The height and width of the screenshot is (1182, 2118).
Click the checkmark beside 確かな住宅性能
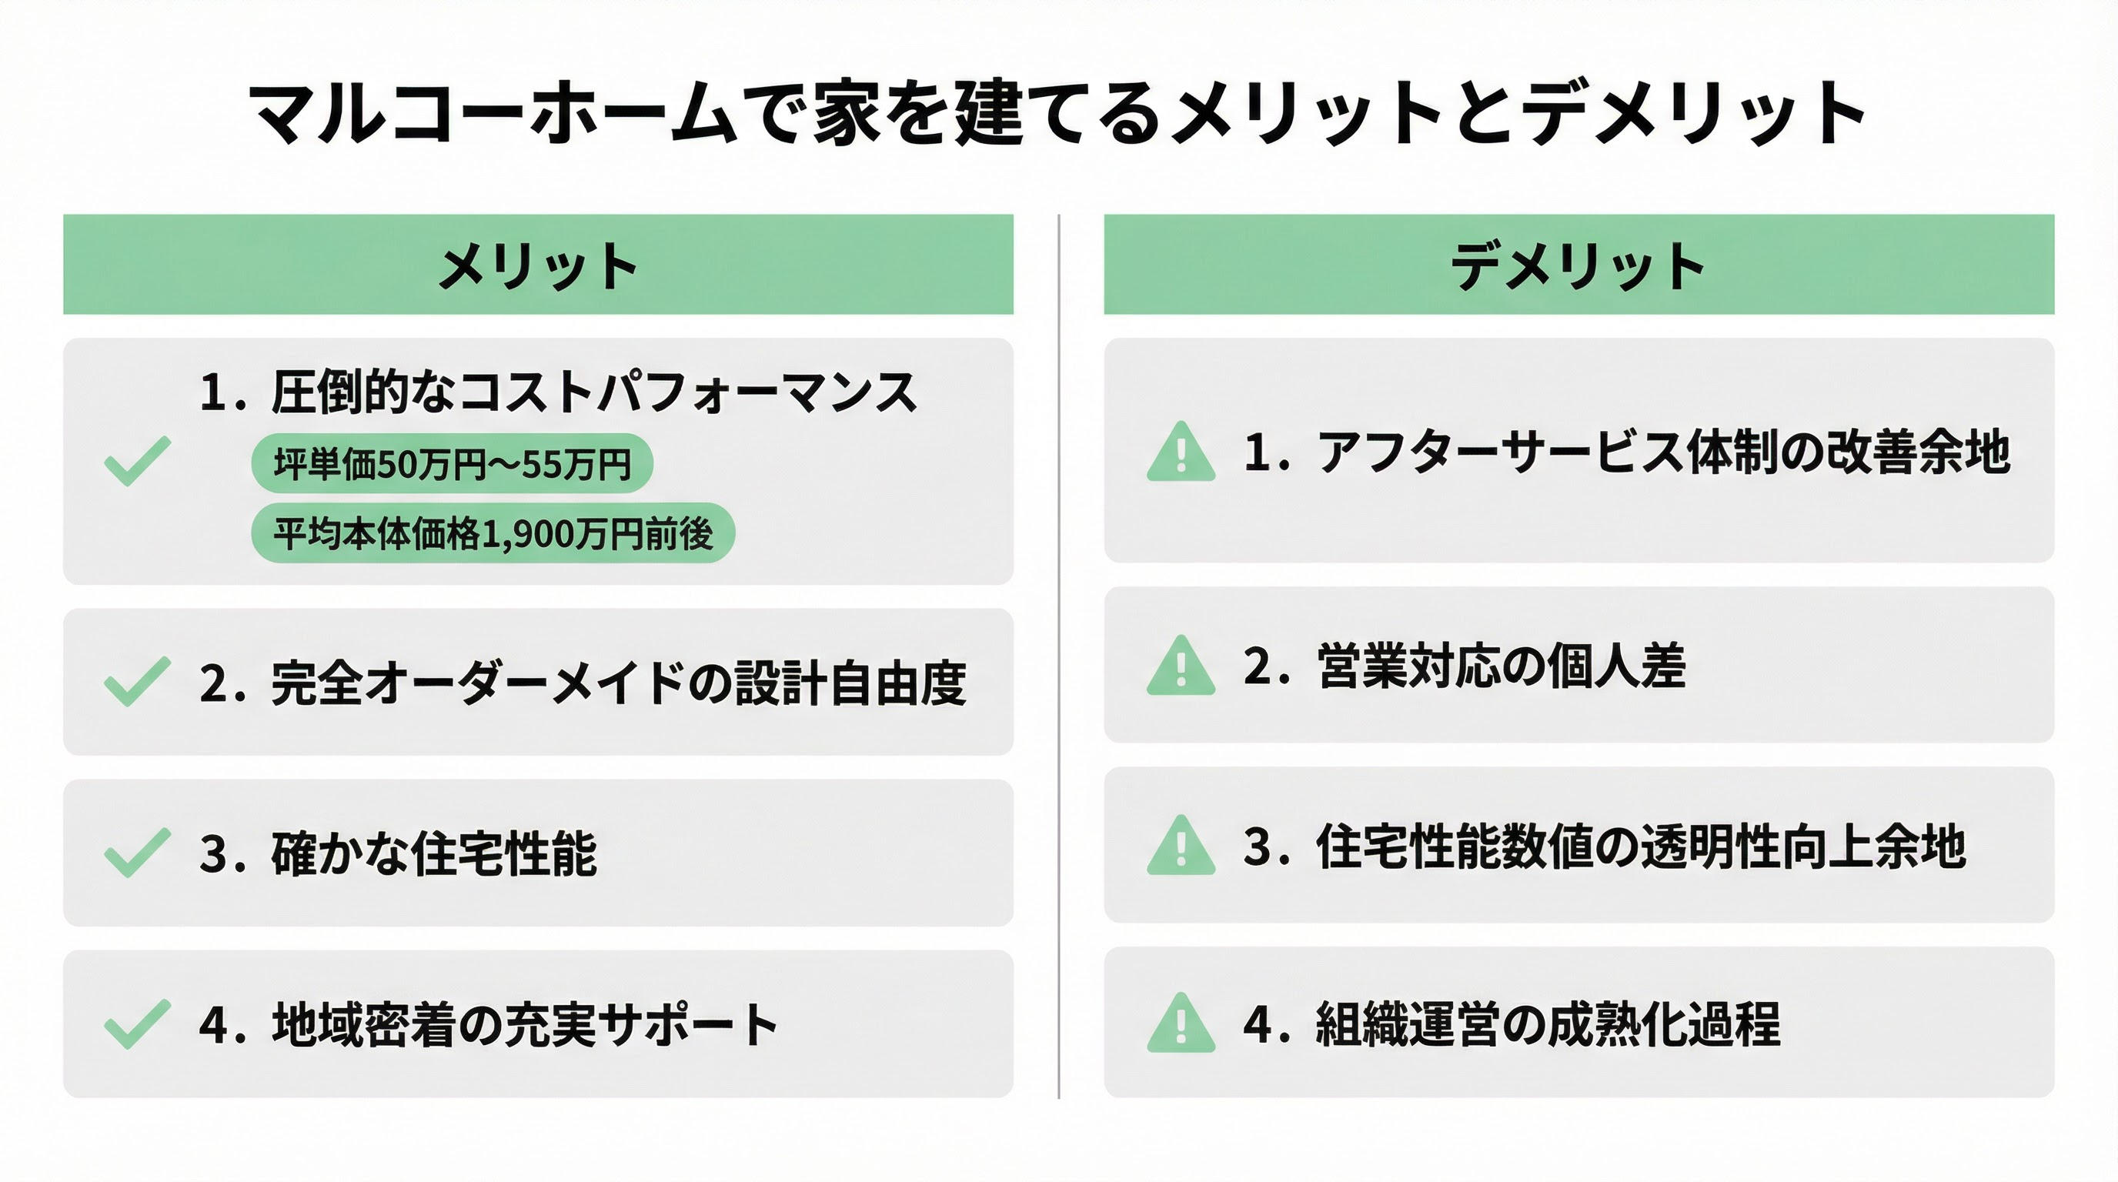(x=137, y=853)
